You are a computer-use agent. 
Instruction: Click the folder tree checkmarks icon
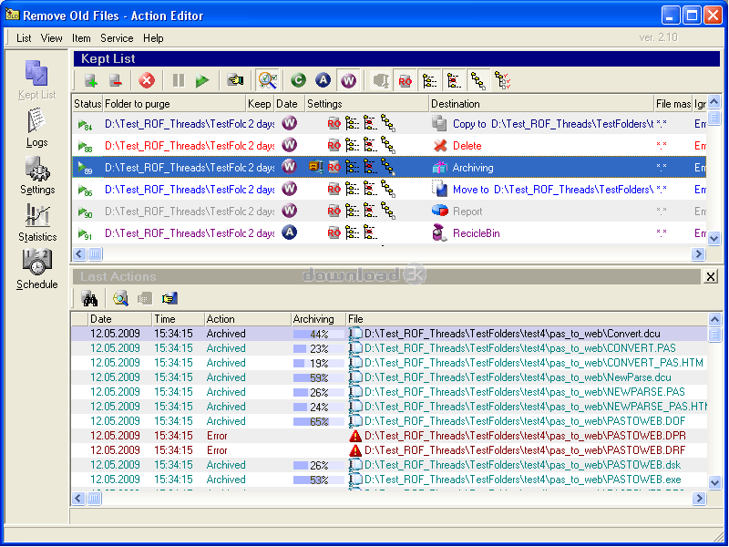pos(503,80)
